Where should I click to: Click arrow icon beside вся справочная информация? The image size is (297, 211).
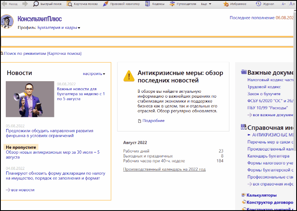(250, 184)
